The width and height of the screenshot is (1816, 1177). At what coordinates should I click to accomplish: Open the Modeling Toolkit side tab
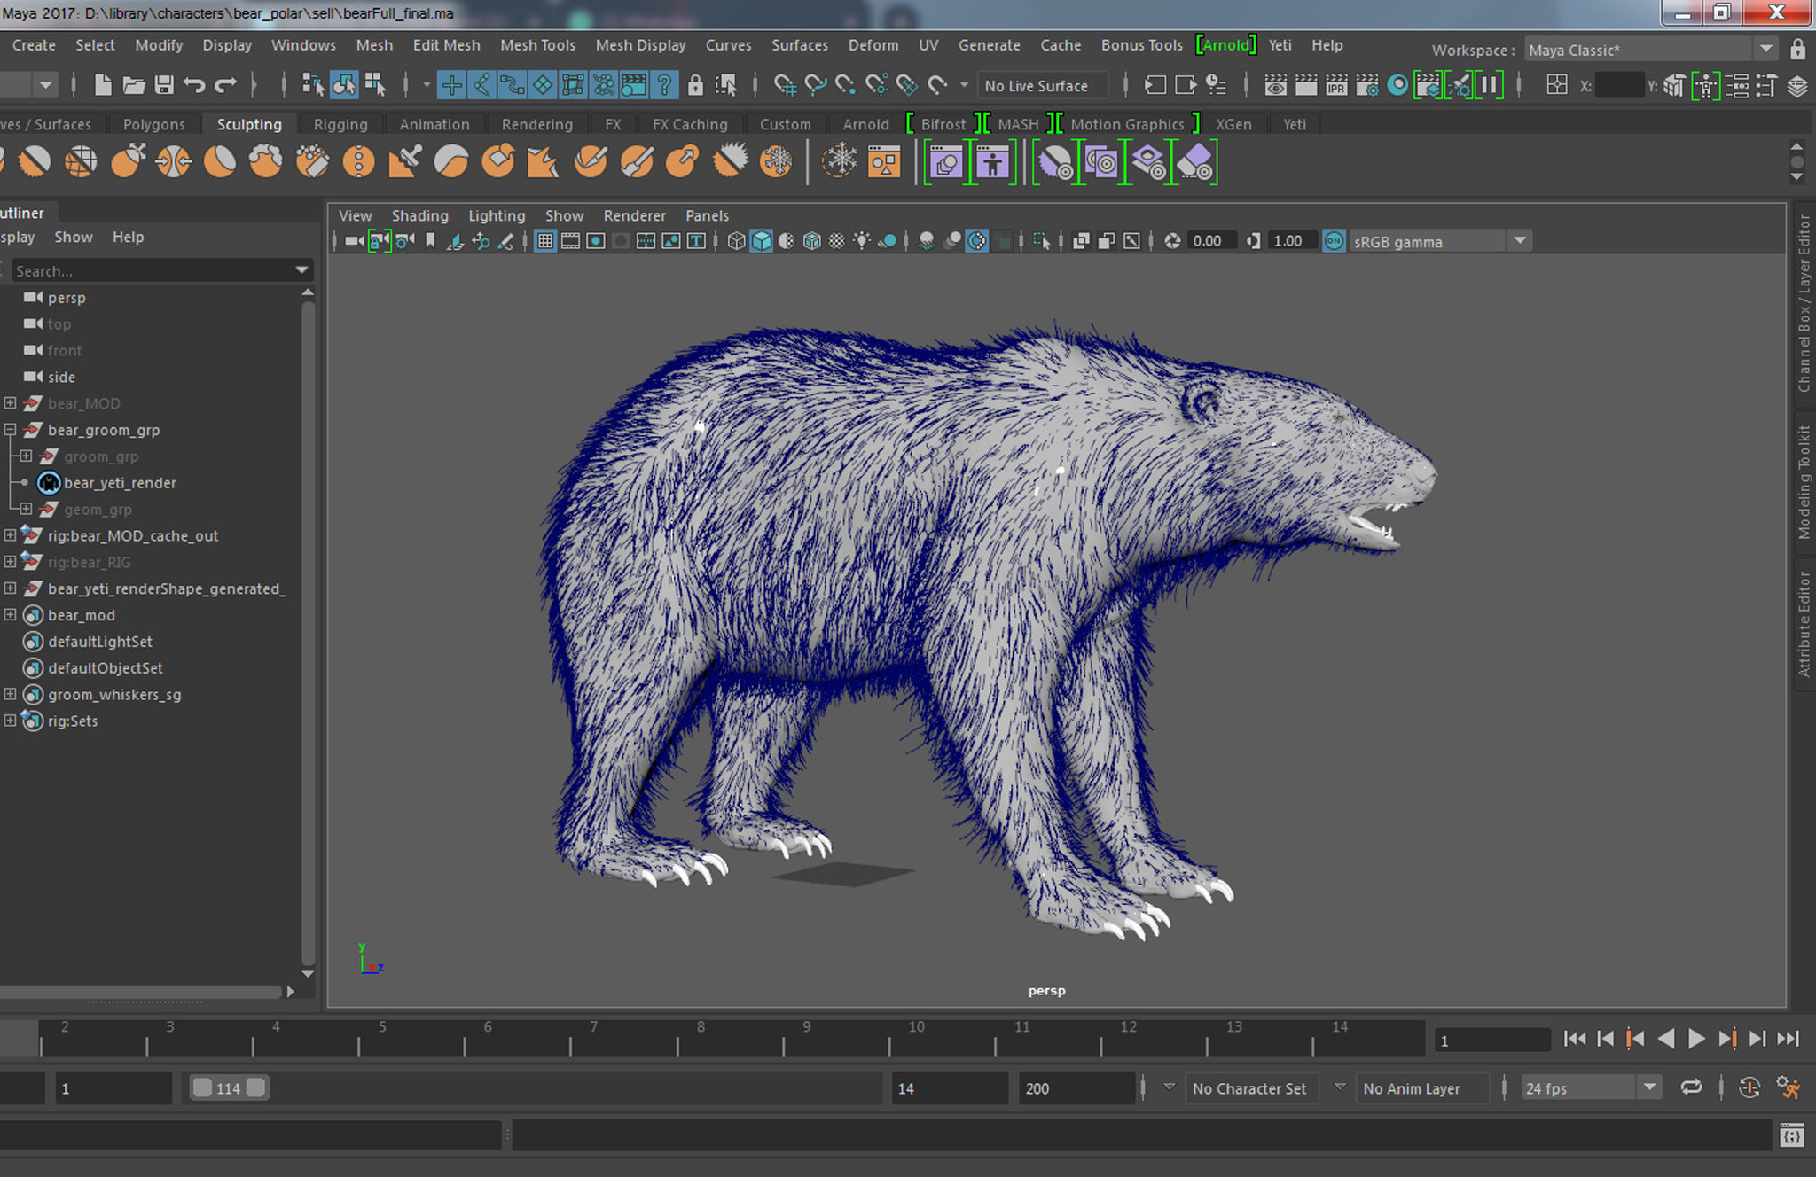(x=1804, y=482)
